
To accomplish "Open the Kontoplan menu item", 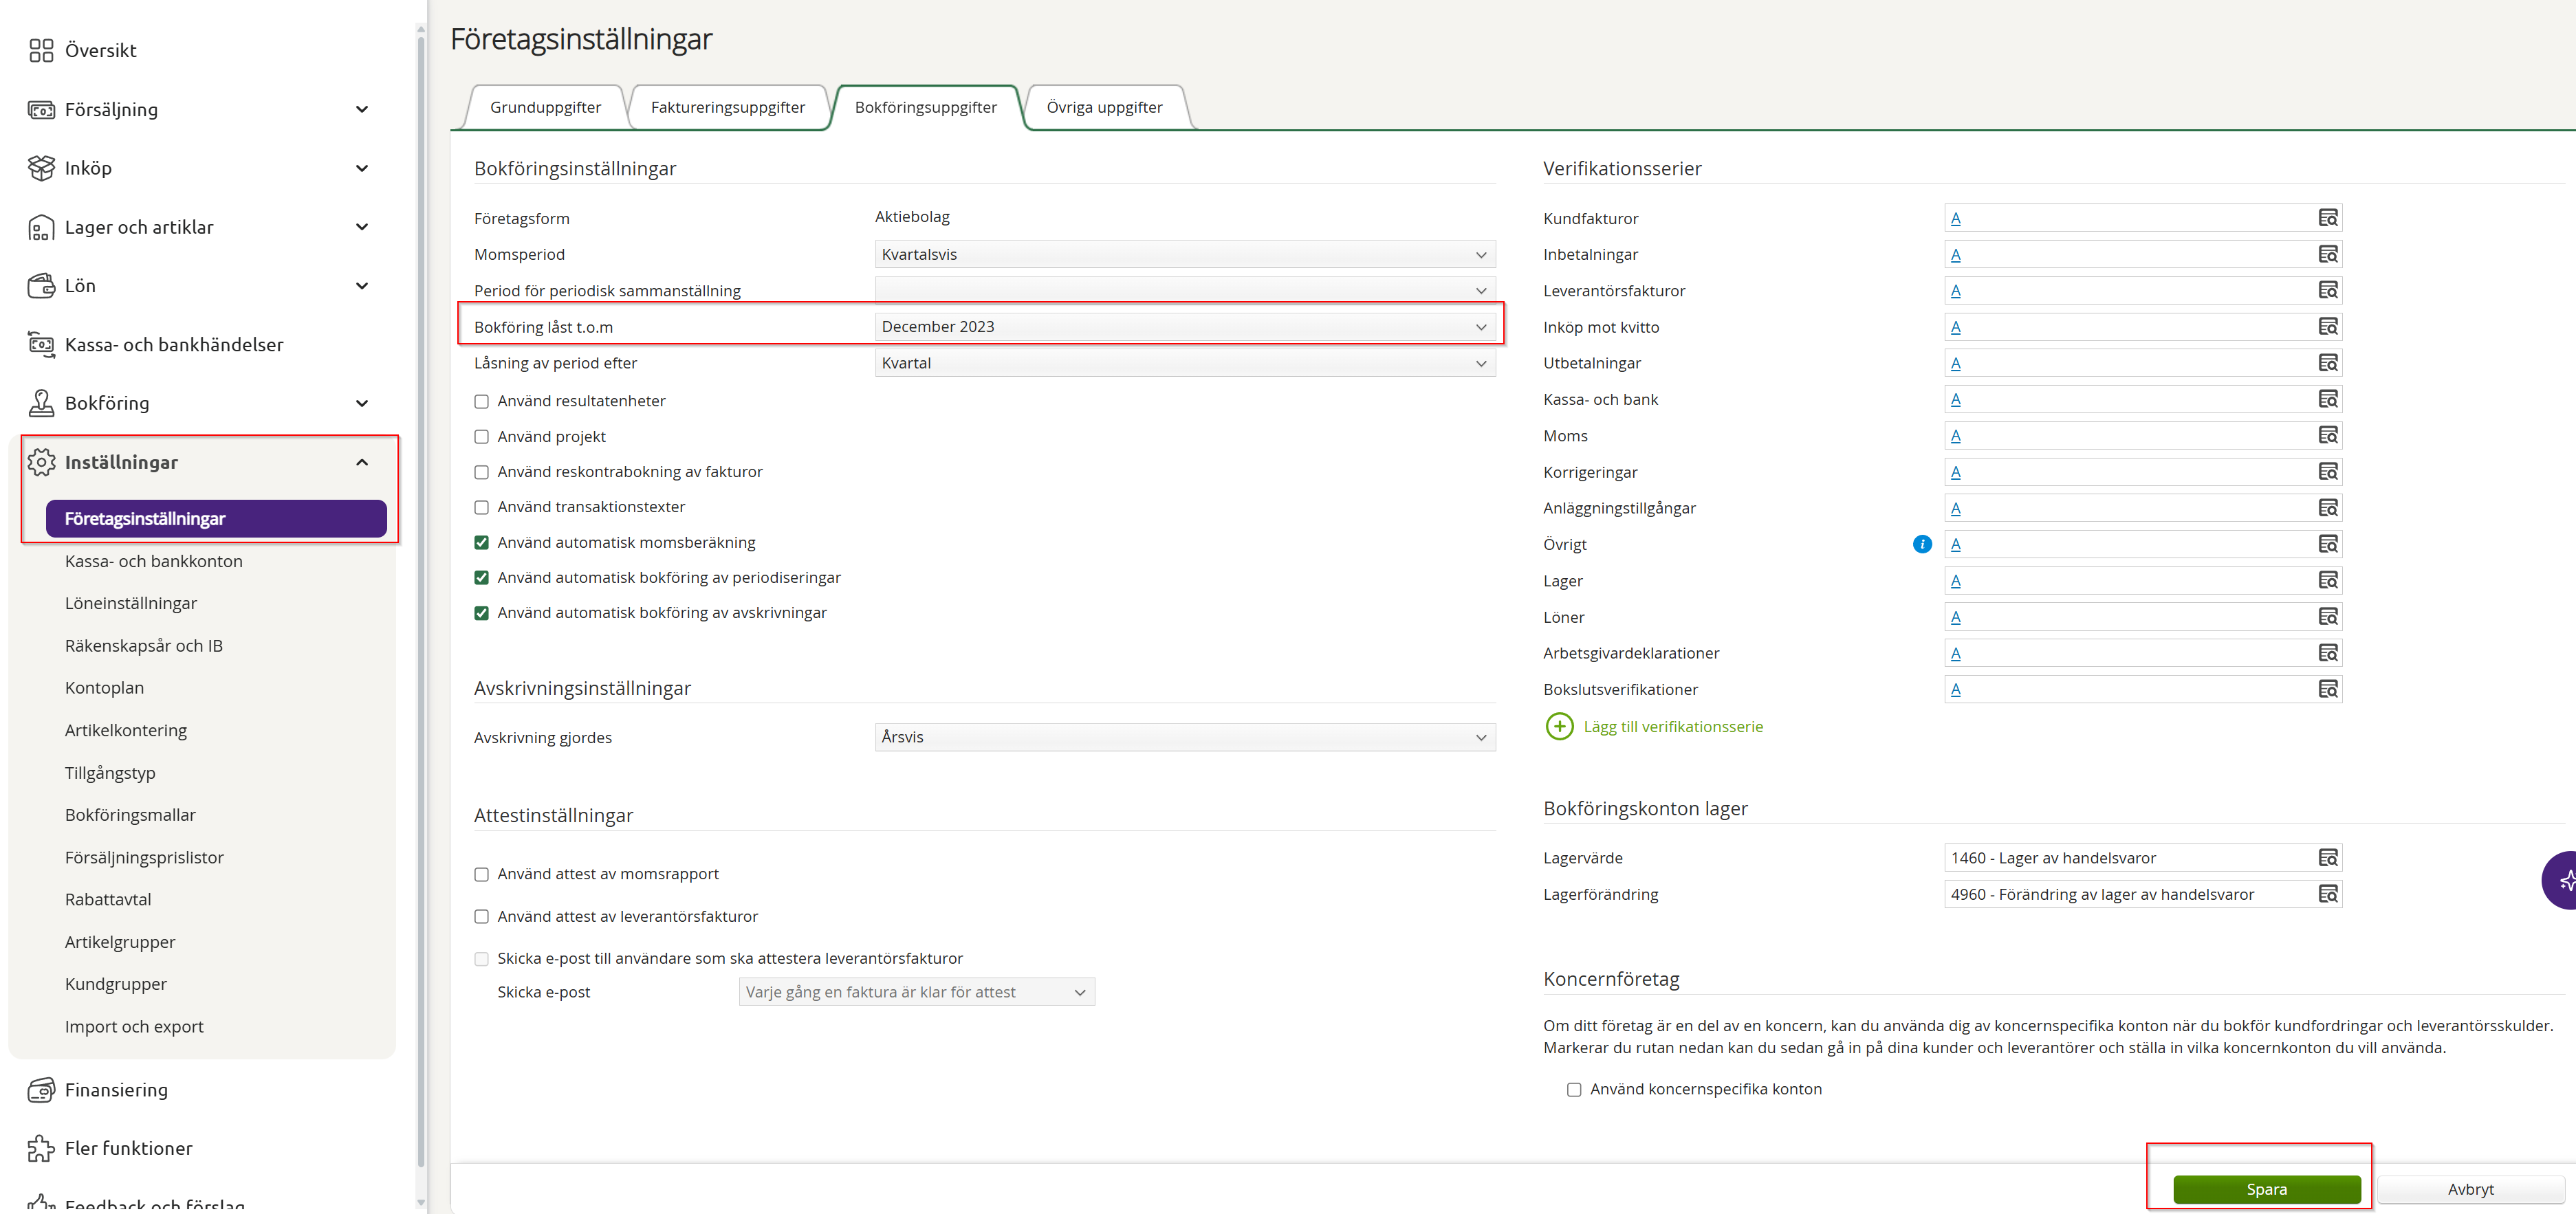I will (105, 688).
